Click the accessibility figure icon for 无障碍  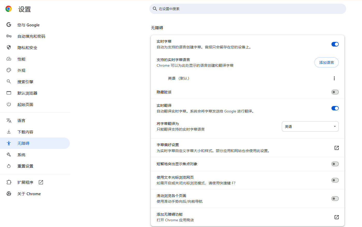click(9, 143)
